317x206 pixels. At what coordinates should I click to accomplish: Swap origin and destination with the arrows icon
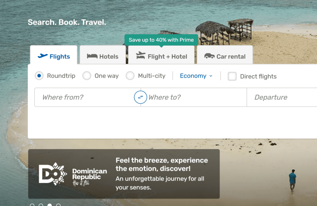point(141,97)
